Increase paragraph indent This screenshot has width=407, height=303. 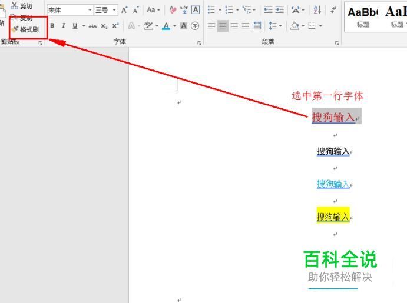click(279, 10)
